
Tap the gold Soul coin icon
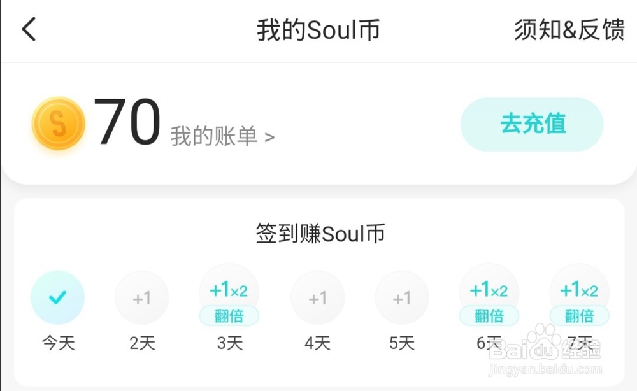59,123
